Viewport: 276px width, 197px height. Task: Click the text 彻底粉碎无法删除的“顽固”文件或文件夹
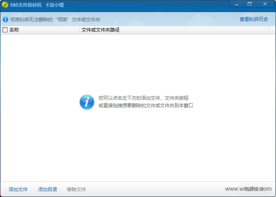55,19
